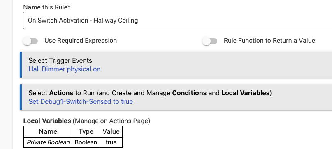332x149 pixels.
Task: Click the Name column header in variables table
Action: (x=48, y=132)
